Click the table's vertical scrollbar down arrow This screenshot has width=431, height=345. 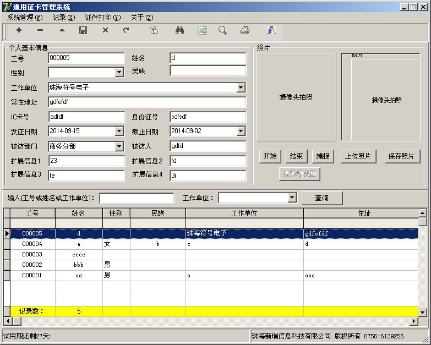(x=423, y=312)
